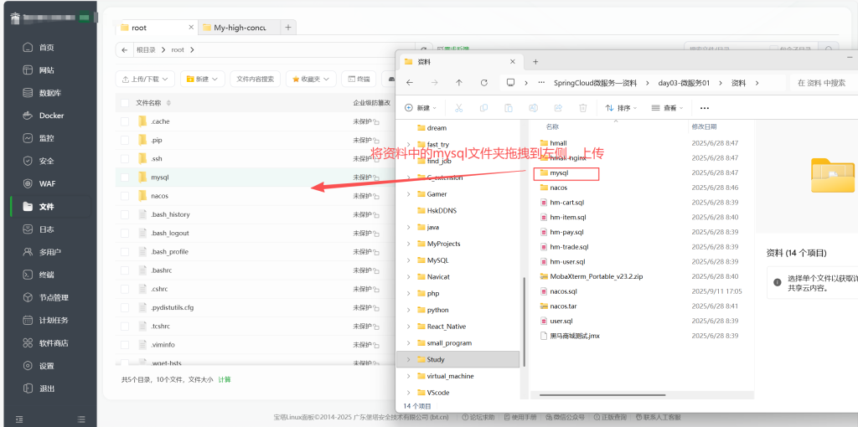Viewport: 858px width, 427px height.
Task: Click the 计算 link for file size
Action: 225,379
